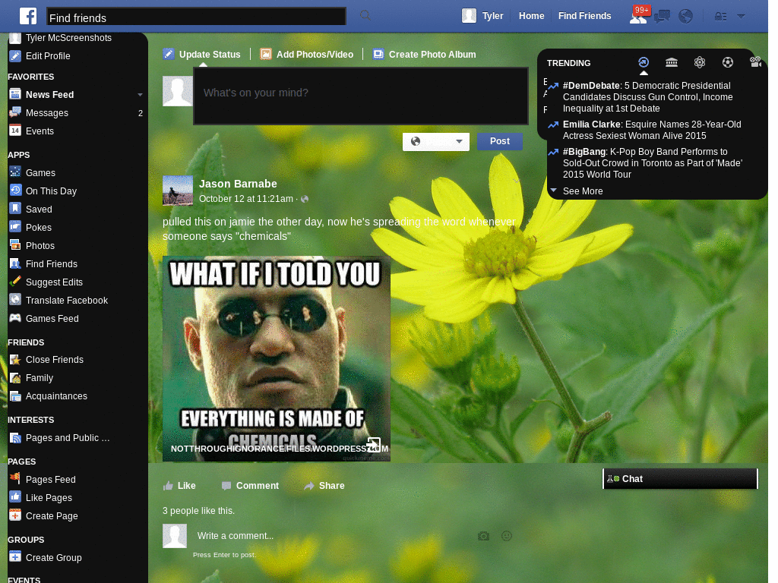Open Edit Profile in the sidebar

(48, 56)
